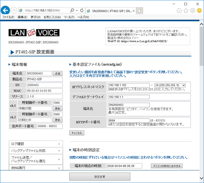Click the 更新 button for ch.2
Screen dimensions: 204x183
pyautogui.click(x=58, y=120)
